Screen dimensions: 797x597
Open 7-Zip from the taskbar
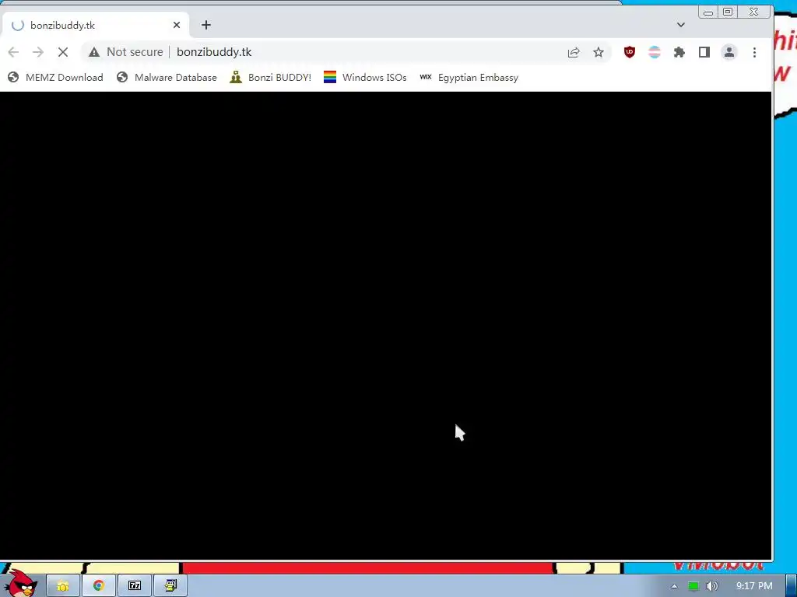[135, 586]
